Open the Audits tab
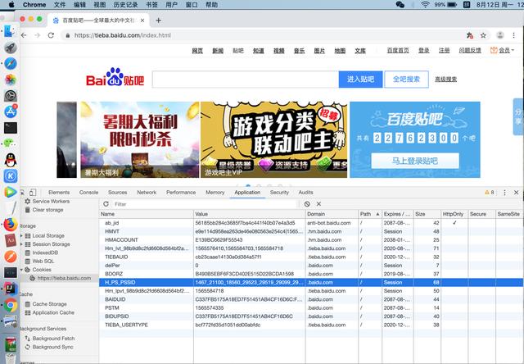 (x=305, y=193)
